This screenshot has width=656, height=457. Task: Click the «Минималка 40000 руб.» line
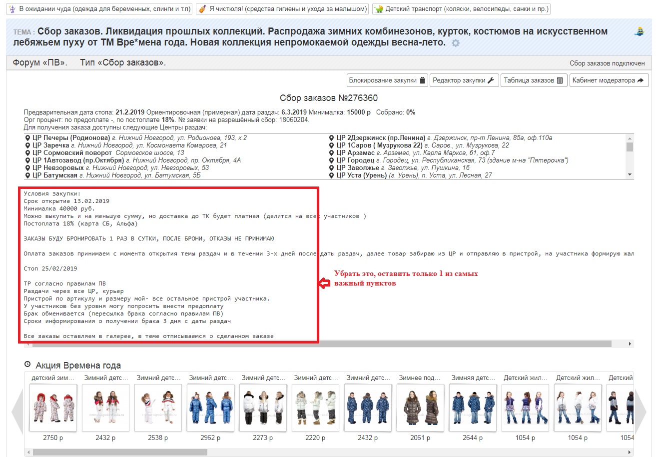pos(59,208)
